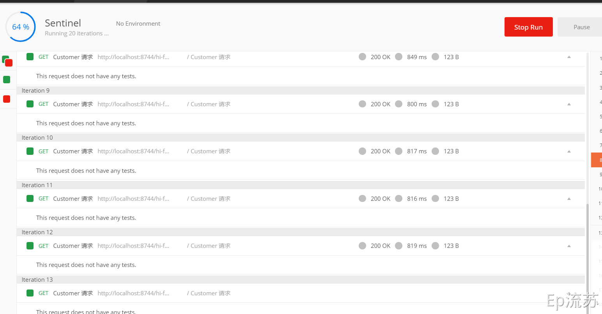The image size is (602, 314).
Task: Collapse the Iteration 9 request details arrow
Action: pyautogui.click(x=569, y=104)
